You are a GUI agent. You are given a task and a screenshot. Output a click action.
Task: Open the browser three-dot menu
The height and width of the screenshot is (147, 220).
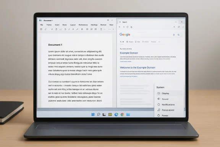pos(183,27)
